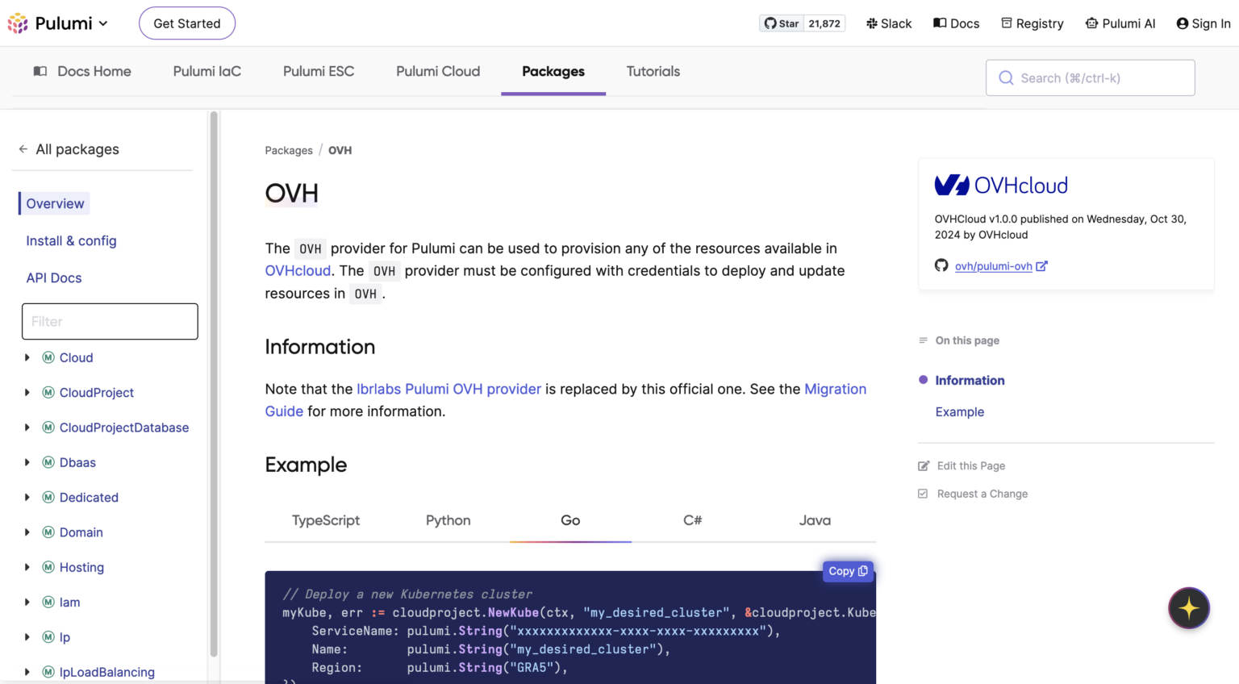Open Pulumi AI from the header
The width and height of the screenshot is (1239, 684).
(1092, 23)
